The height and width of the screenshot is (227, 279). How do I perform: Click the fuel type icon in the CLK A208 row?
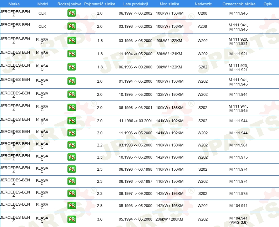71,27
